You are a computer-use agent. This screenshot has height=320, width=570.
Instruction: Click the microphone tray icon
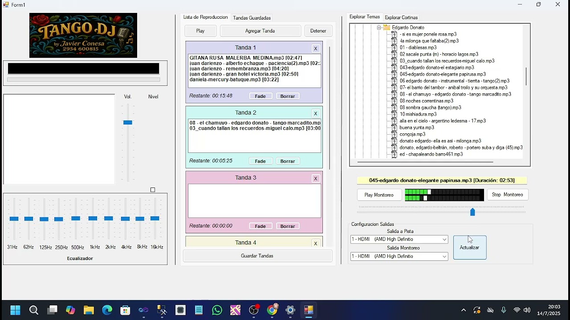point(504,310)
